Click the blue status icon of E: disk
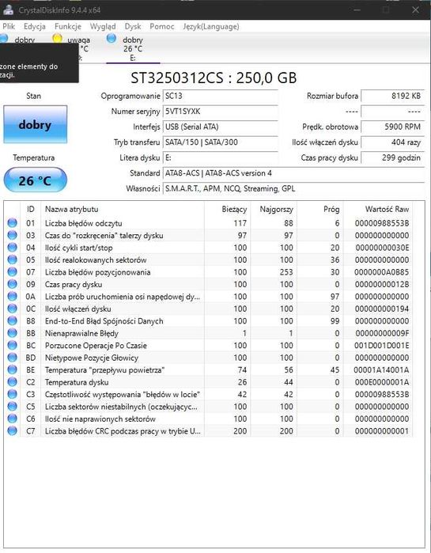The image size is (431, 553). 112,39
